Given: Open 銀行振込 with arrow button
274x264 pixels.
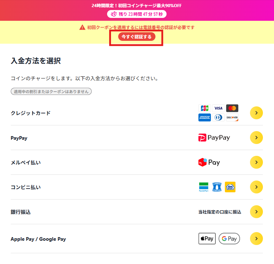Looking at the screenshot, I should pyautogui.click(x=256, y=212).
